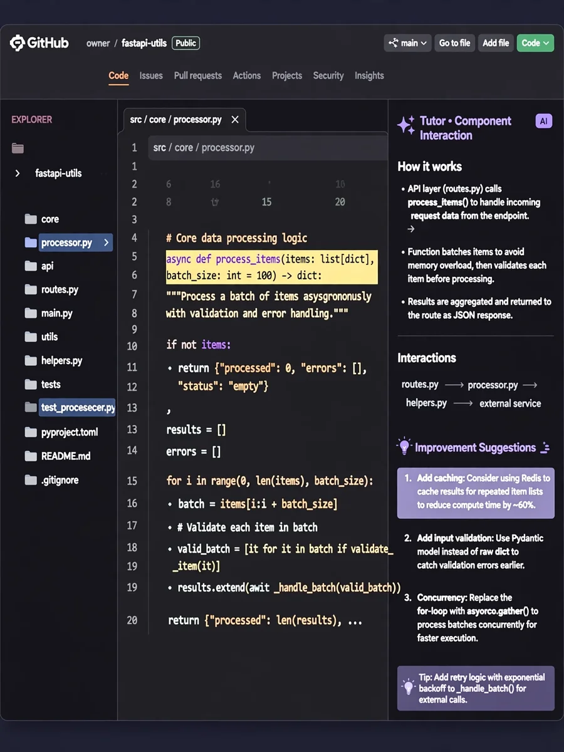Click the folder icon beside README.md
This screenshot has width=564, height=752.
pos(31,456)
